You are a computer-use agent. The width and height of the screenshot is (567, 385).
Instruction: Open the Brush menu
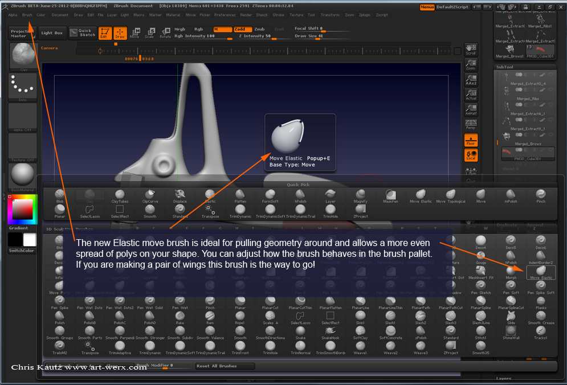(x=27, y=15)
